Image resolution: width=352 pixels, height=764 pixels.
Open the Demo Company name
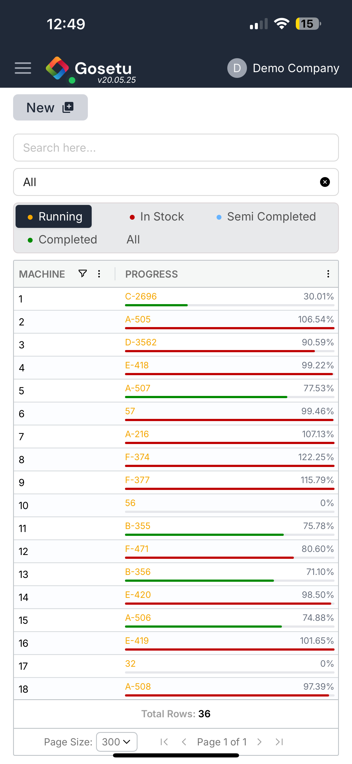pos(296,68)
